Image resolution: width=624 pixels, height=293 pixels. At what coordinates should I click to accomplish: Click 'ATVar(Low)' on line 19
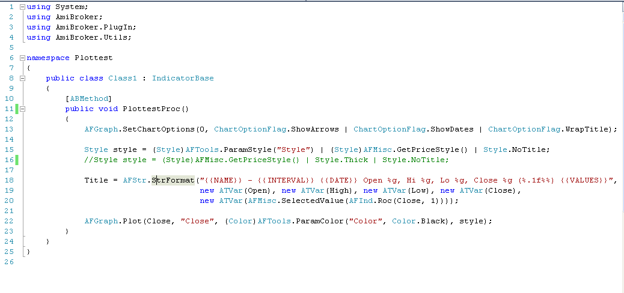(406, 190)
